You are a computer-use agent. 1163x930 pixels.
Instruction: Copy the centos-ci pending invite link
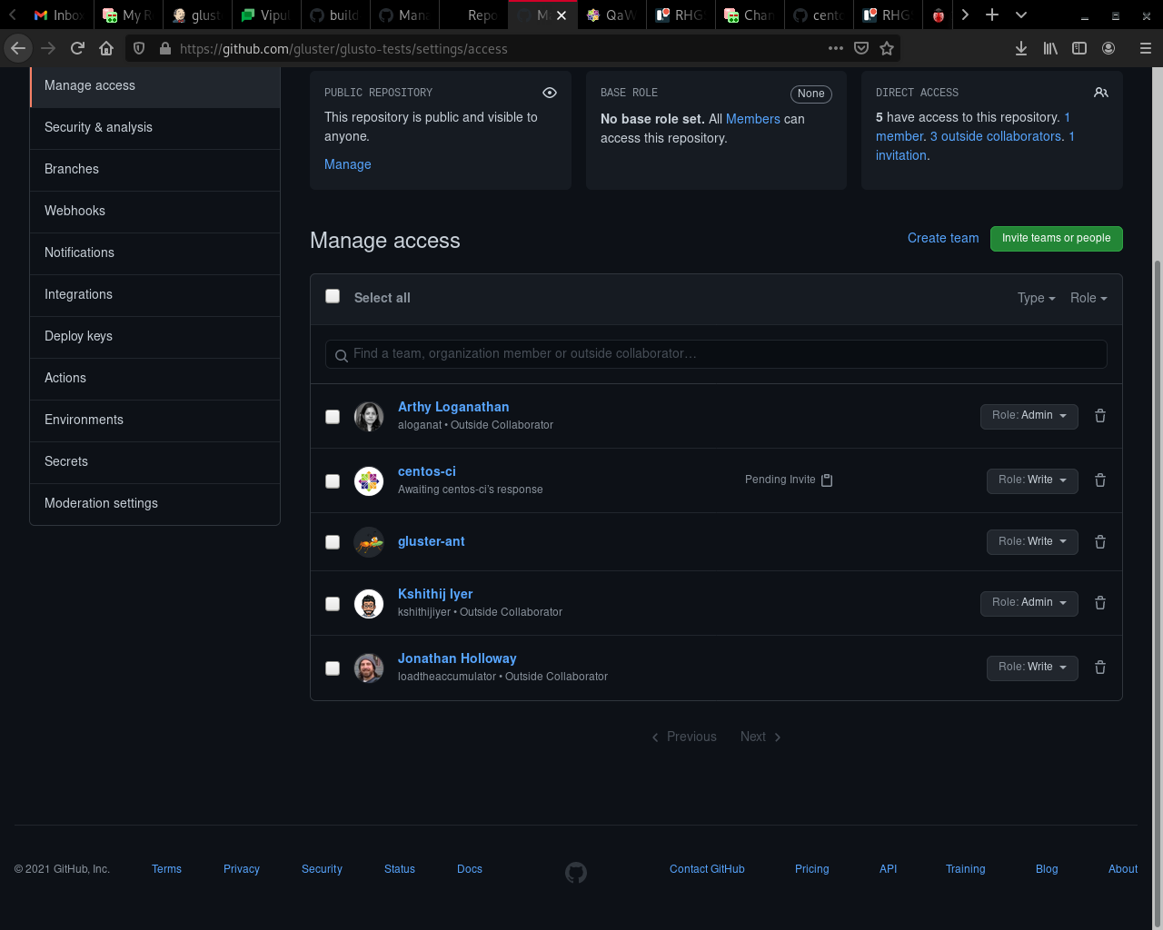coord(827,480)
